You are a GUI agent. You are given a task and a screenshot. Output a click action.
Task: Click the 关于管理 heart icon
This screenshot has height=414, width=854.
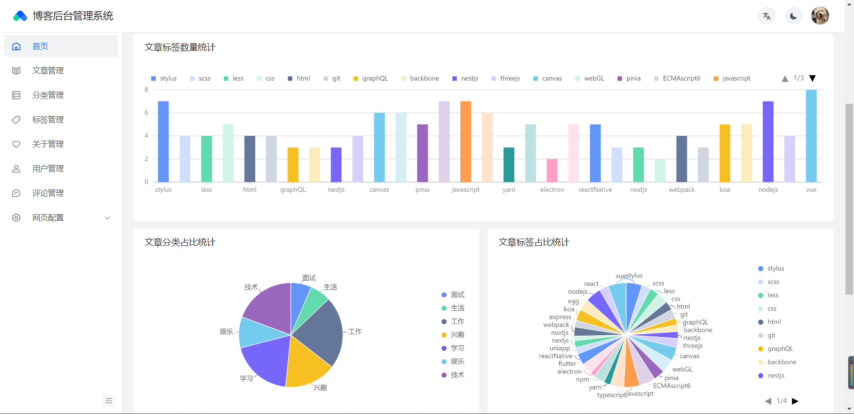[16, 144]
